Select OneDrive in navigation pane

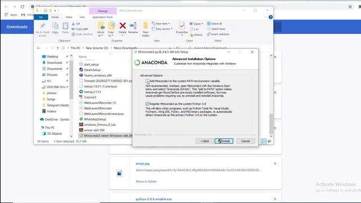(55, 120)
